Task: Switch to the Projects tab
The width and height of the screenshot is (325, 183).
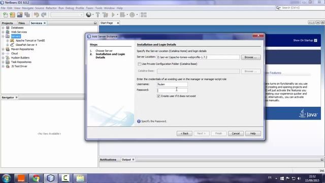Action: [7, 23]
